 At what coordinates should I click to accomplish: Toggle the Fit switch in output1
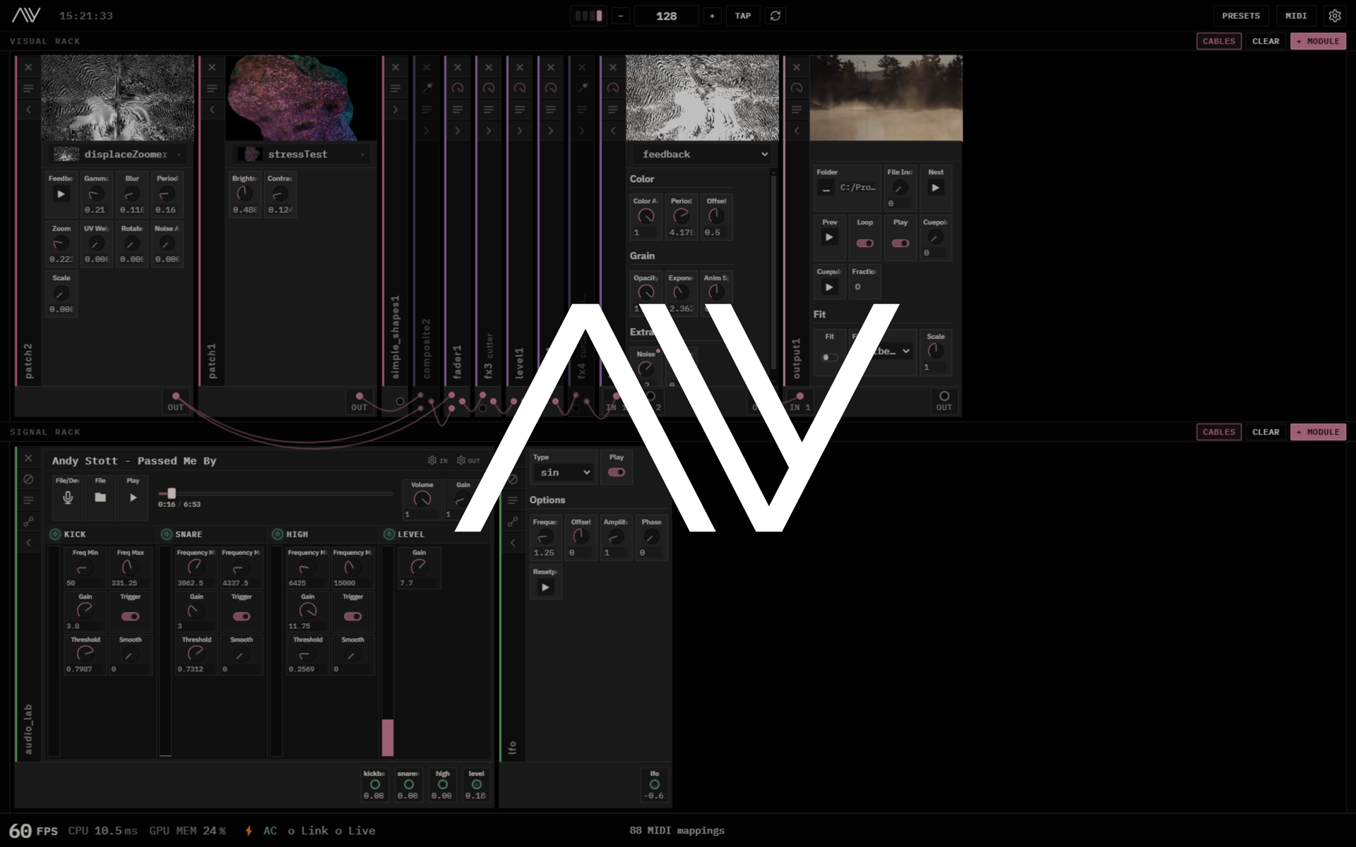point(830,357)
